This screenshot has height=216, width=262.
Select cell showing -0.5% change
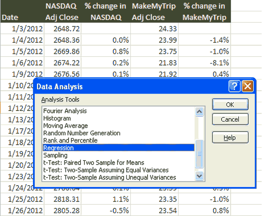coord(106,210)
